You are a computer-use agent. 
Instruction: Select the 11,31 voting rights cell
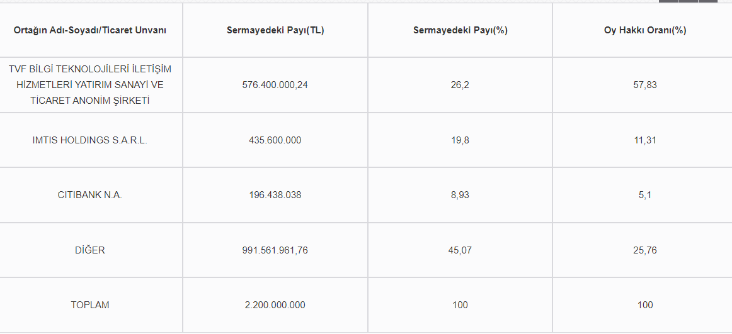644,140
